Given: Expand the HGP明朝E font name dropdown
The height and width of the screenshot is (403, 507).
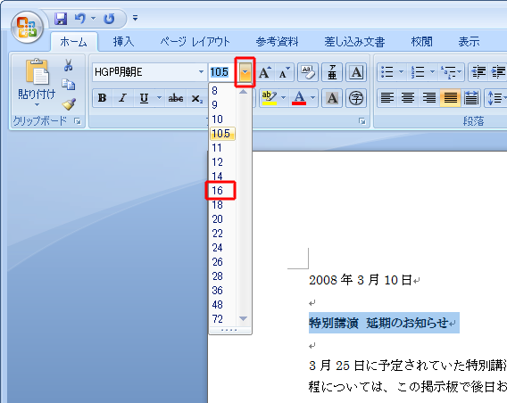Looking at the screenshot, I should 201,71.
